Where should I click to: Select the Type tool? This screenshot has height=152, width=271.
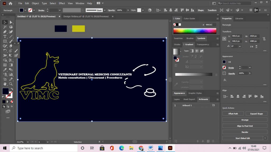pyautogui.click(x=5, y=36)
